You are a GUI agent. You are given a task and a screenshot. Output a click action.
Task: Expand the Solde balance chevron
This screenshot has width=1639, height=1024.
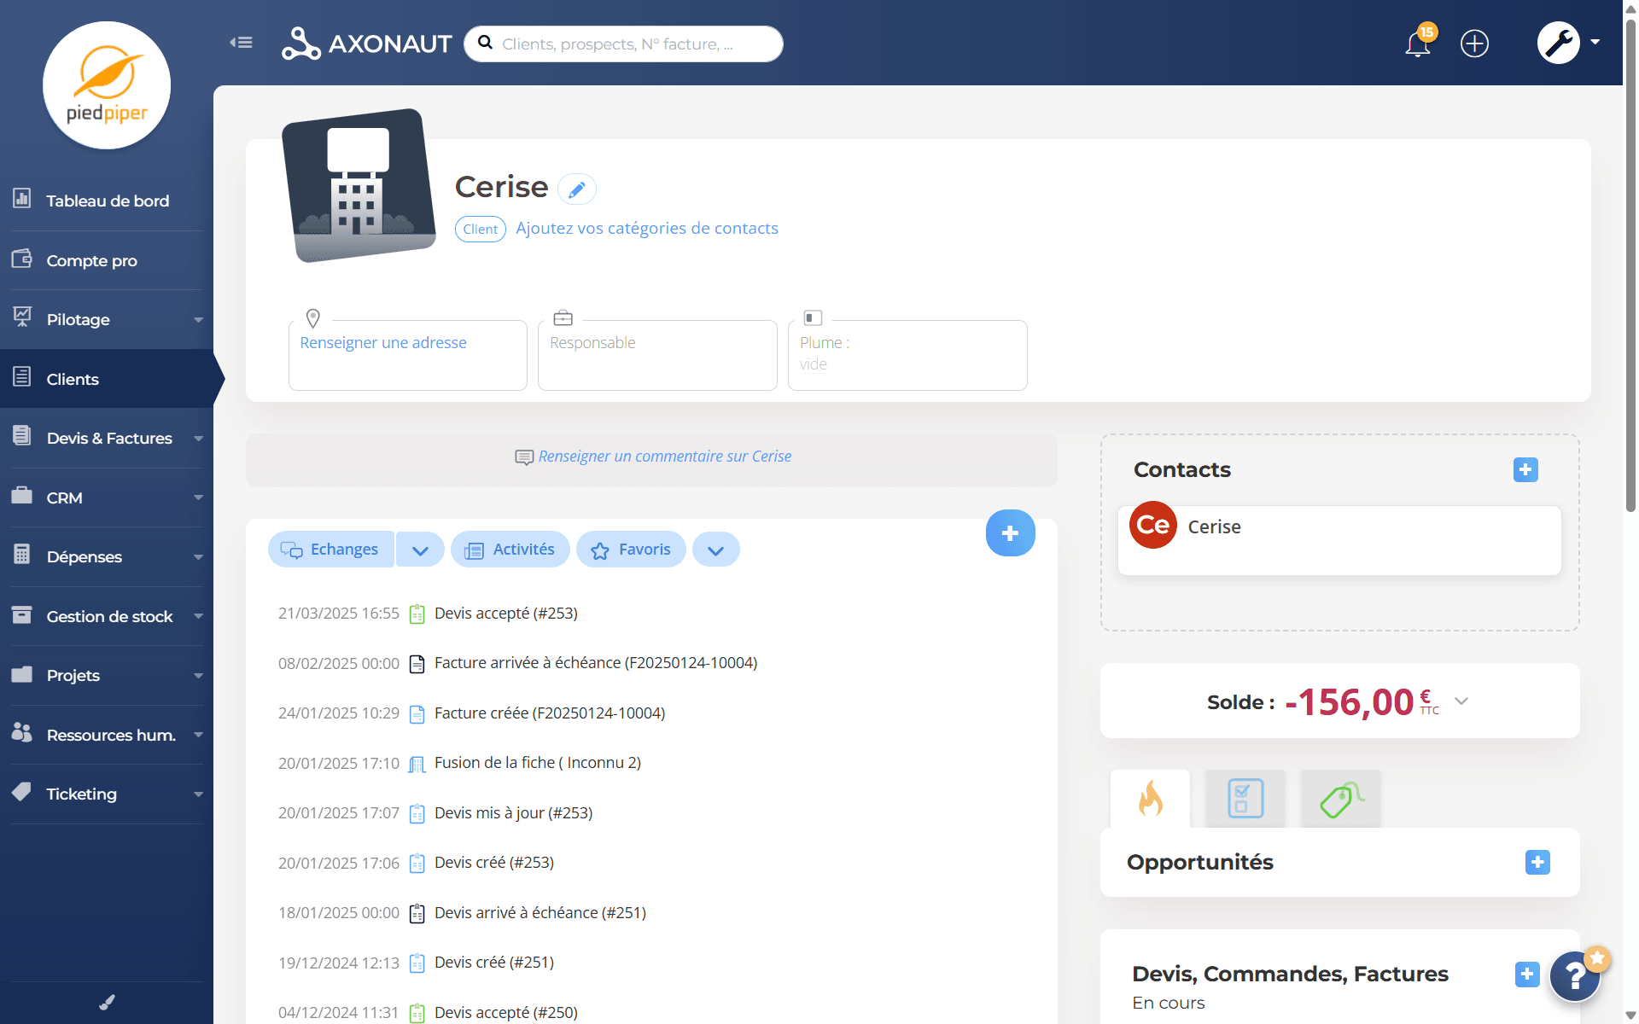[x=1461, y=701]
